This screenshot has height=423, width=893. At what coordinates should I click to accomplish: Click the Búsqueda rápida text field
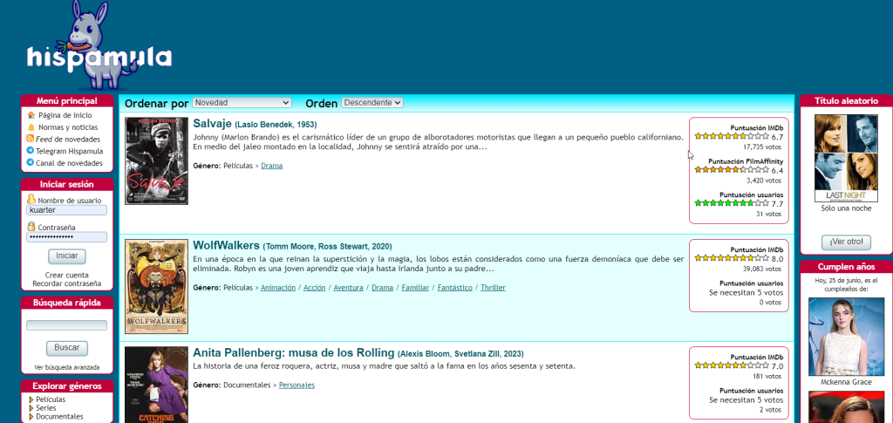pyautogui.click(x=66, y=325)
